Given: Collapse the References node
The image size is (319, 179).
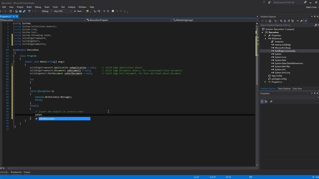Looking at the screenshot, I should point(265,39).
